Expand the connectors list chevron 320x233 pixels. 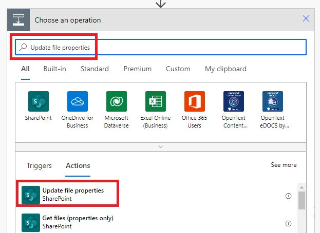click(161, 147)
